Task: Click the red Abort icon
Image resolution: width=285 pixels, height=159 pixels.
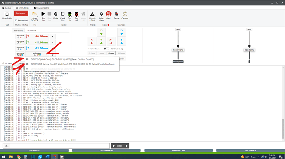Action: pyautogui.click(x=108, y=14)
